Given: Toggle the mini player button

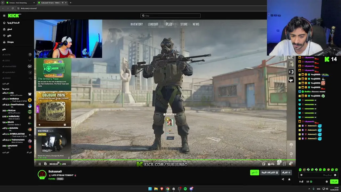Looking at the screenshot, I should 264,164.
